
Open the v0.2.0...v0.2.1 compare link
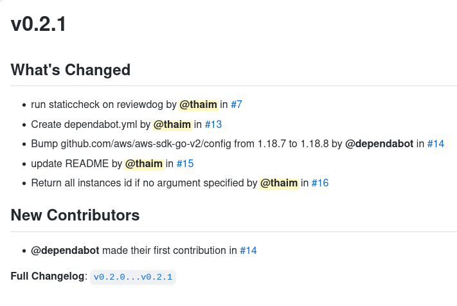[x=133, y=277]
